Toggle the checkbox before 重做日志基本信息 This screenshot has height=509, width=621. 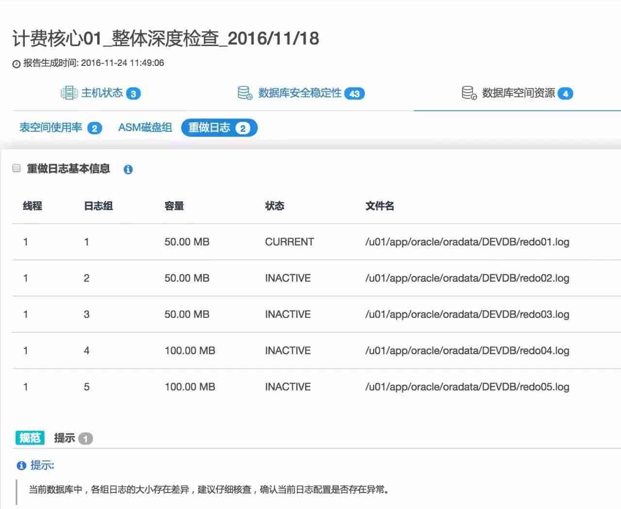tap(16, 167)
